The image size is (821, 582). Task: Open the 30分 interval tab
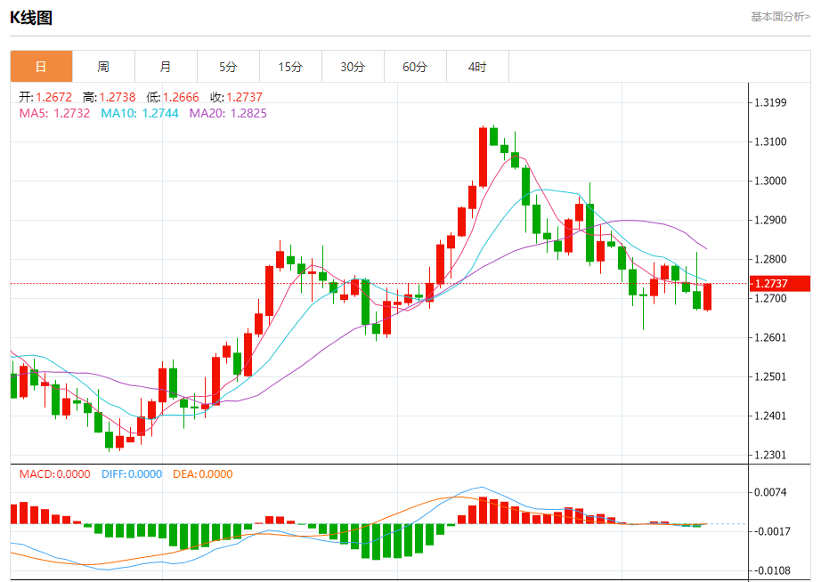[x=353, y=67]
